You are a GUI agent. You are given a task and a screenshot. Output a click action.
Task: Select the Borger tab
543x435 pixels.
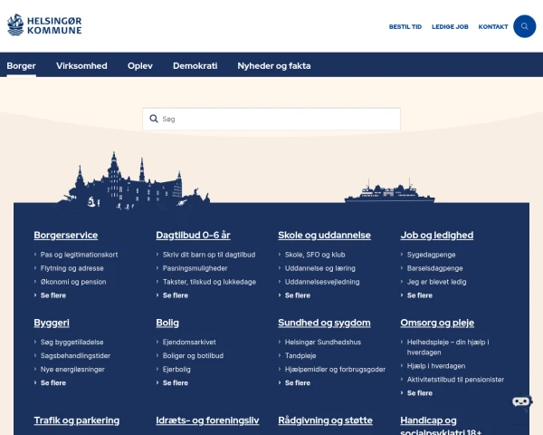coord(21,65)
